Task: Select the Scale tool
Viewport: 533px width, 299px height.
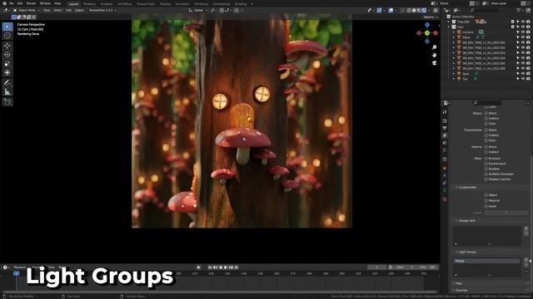Action: pos(7,64)
